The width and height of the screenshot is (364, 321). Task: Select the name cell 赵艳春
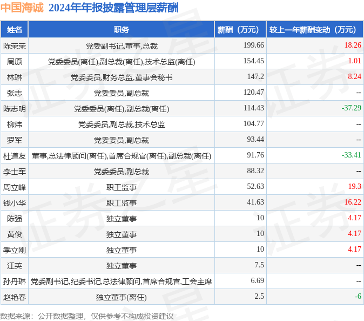(x=15, y=297)
